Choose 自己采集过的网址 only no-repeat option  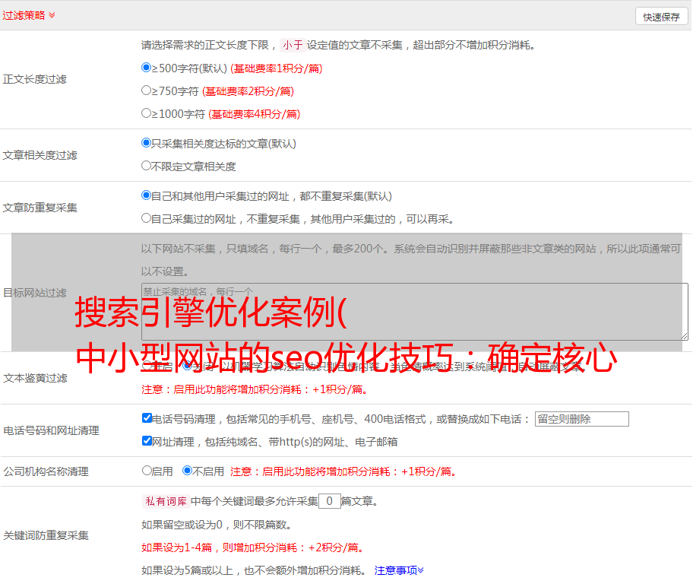(147, 218)
